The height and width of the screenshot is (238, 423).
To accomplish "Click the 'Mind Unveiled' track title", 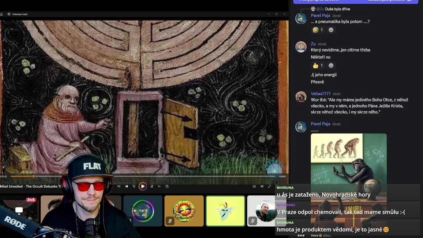I will [x=31, y=186].
